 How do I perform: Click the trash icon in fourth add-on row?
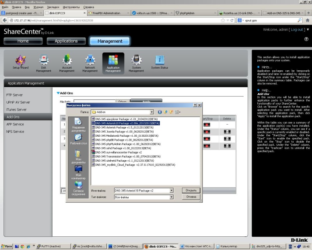227,146
